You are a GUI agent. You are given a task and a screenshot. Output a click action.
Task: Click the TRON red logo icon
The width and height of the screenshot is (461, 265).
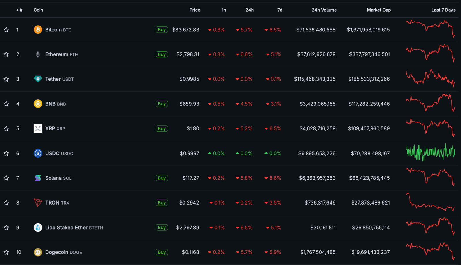tap(38, 203)
